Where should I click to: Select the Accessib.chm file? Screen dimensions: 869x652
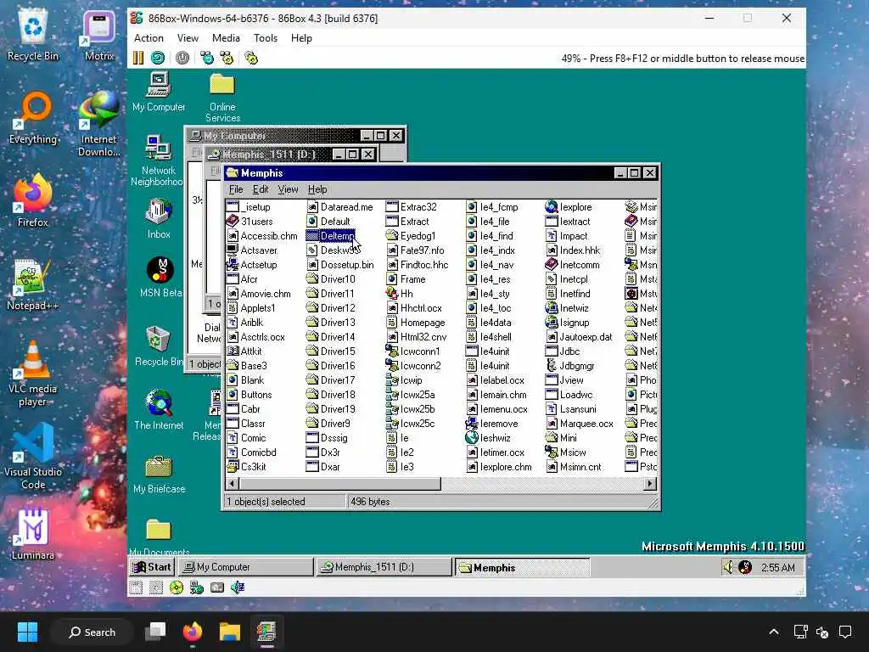pos(262,236)
